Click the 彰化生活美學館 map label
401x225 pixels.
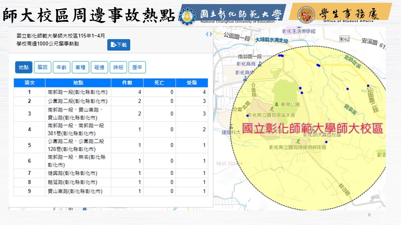(299, 31)
